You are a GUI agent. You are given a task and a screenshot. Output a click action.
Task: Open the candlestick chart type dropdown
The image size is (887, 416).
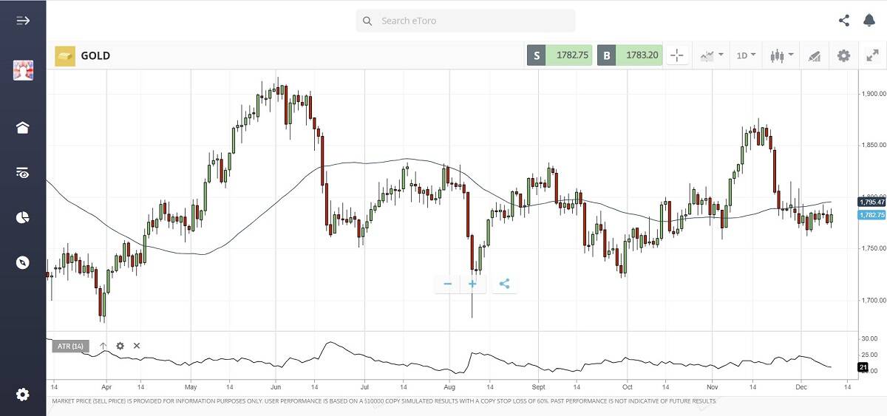(x=781, y=55)
